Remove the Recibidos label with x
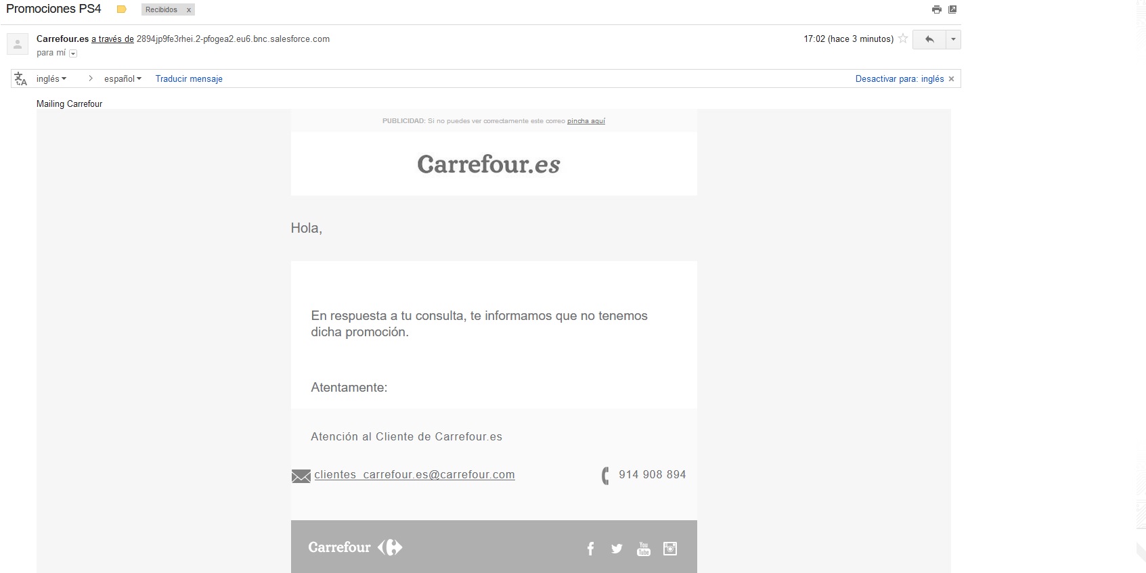1146x573 pixels. tap(189, 10)
